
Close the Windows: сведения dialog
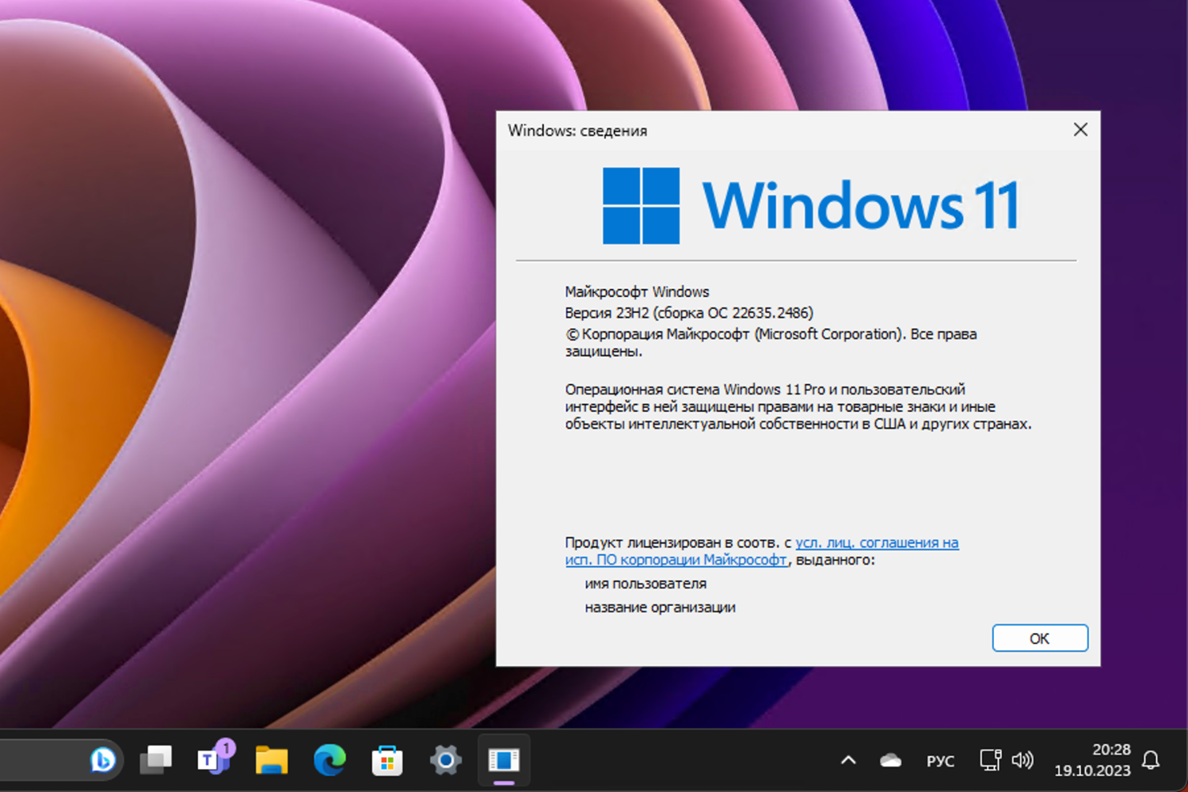point(1080,129)
